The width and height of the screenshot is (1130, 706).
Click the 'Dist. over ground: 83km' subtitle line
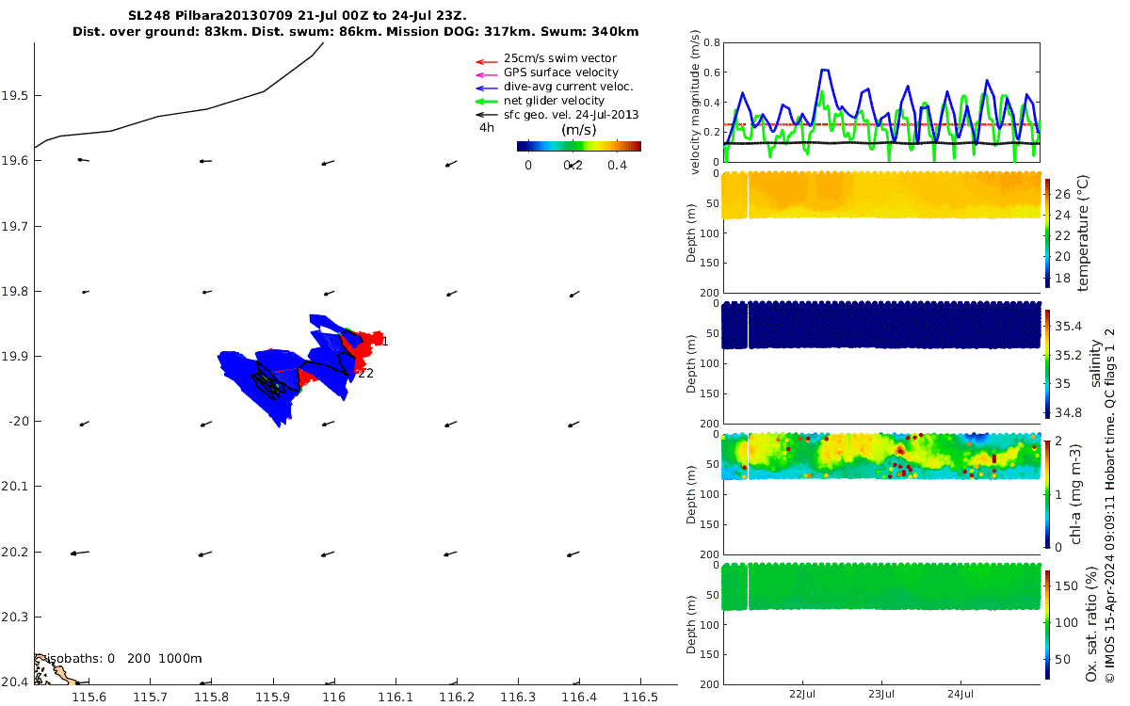355,32
